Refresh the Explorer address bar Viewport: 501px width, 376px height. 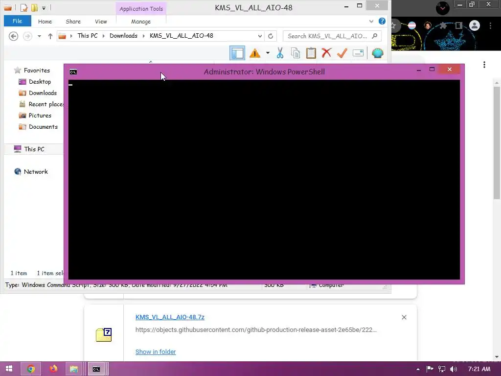pyautogui.click(x=270, y=36)
